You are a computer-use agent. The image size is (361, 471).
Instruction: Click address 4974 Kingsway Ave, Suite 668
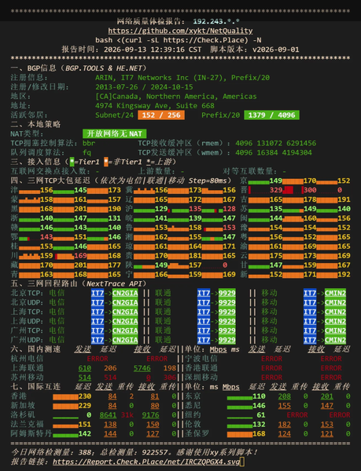tap(155, 106)
